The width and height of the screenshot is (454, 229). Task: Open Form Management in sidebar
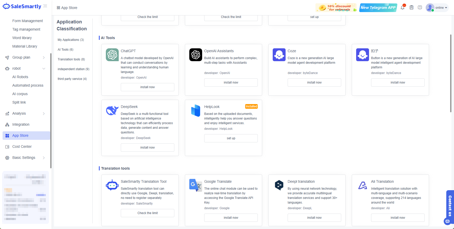click(x=28, y=21)
